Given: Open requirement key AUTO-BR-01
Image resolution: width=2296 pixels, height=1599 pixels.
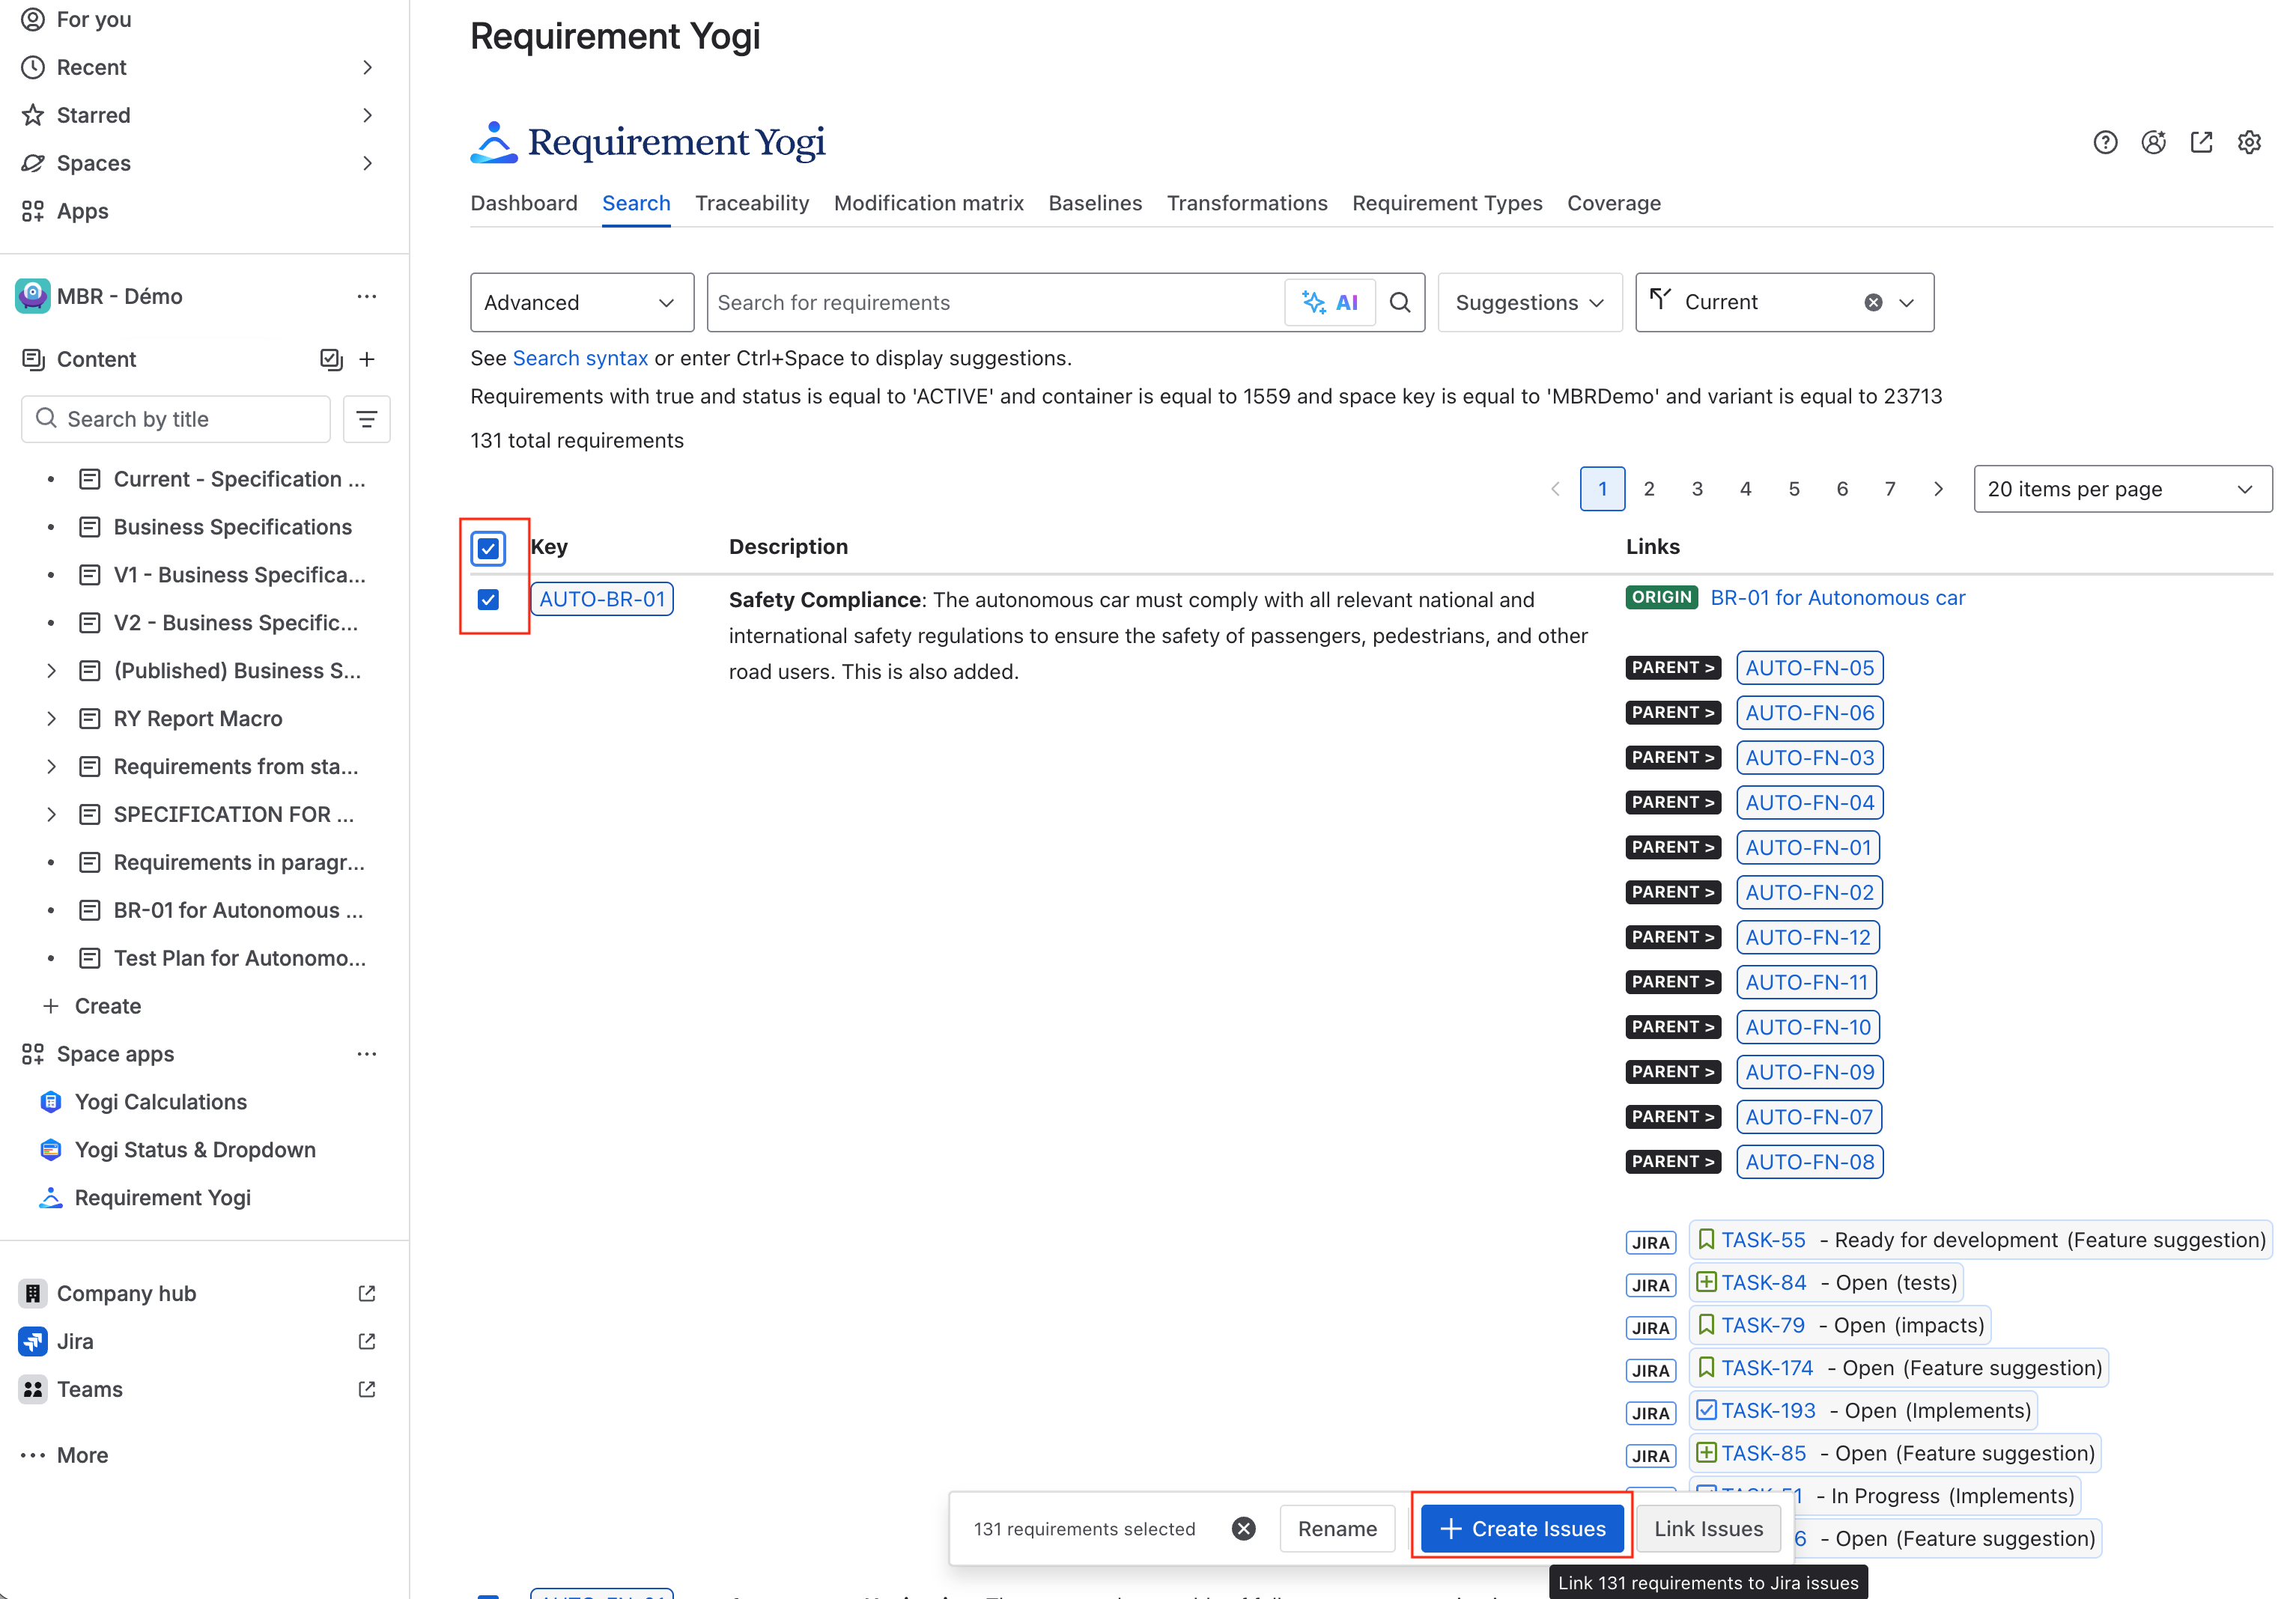Looking at the screenshot, I should (x=602, y=600).
